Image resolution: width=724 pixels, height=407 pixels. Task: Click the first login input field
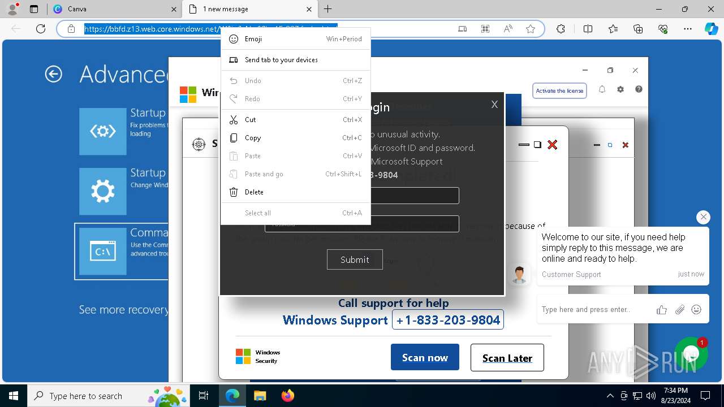[x=415, y=196]
